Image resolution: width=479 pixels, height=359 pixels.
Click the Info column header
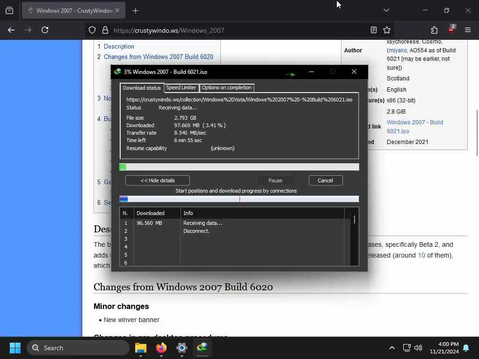pyautogui.click(x=262, y=213)
